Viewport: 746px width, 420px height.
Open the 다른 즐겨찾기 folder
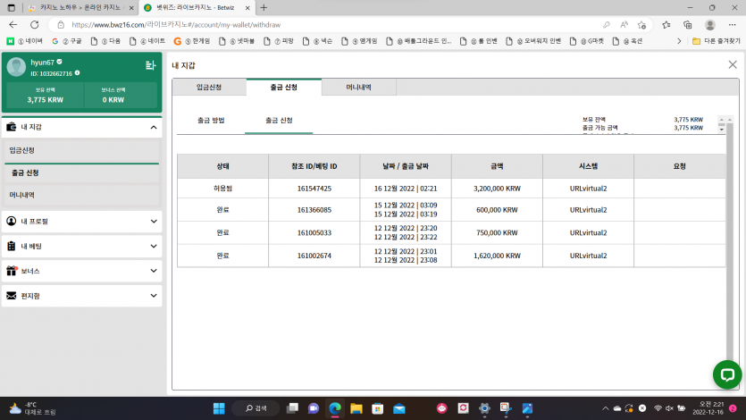pyautogui.click(x=716, y=41)
